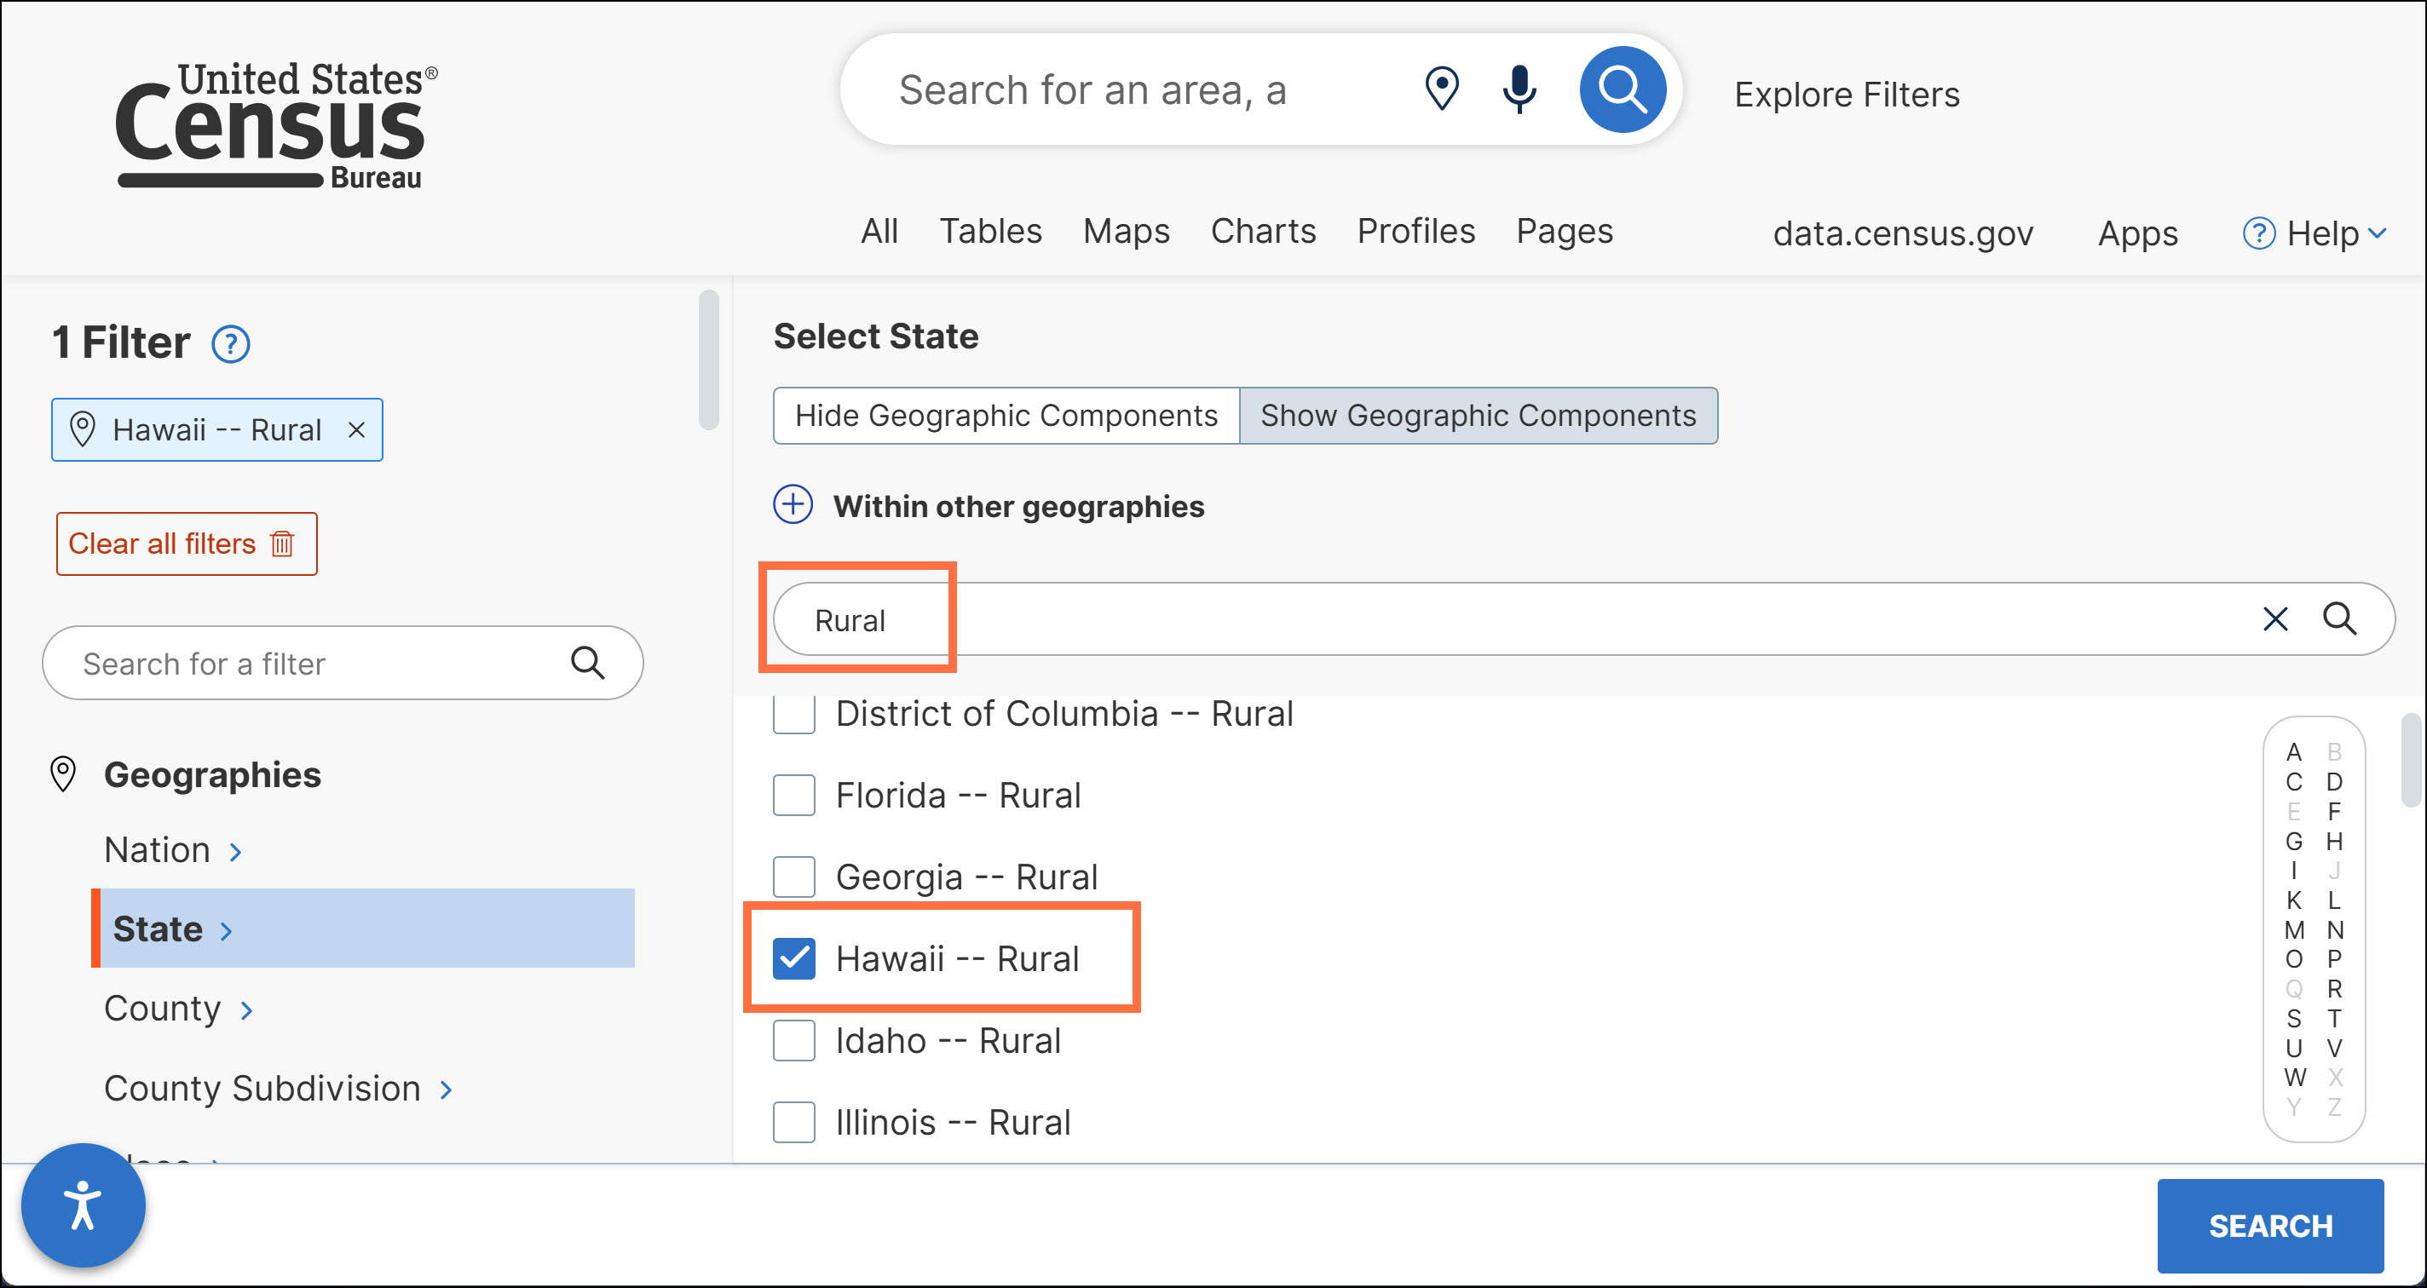Click magnifier icon in Rural search field
Image resolution: width=2427 pixels, height=1288 pixels.
(x=2338, y=618)
